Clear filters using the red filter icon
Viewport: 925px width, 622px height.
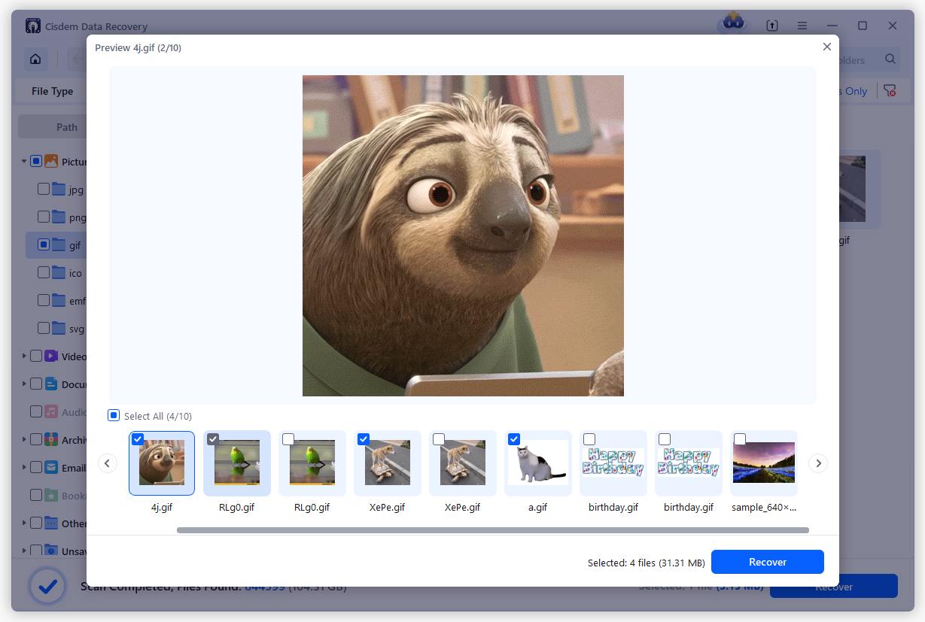(891, 90)
